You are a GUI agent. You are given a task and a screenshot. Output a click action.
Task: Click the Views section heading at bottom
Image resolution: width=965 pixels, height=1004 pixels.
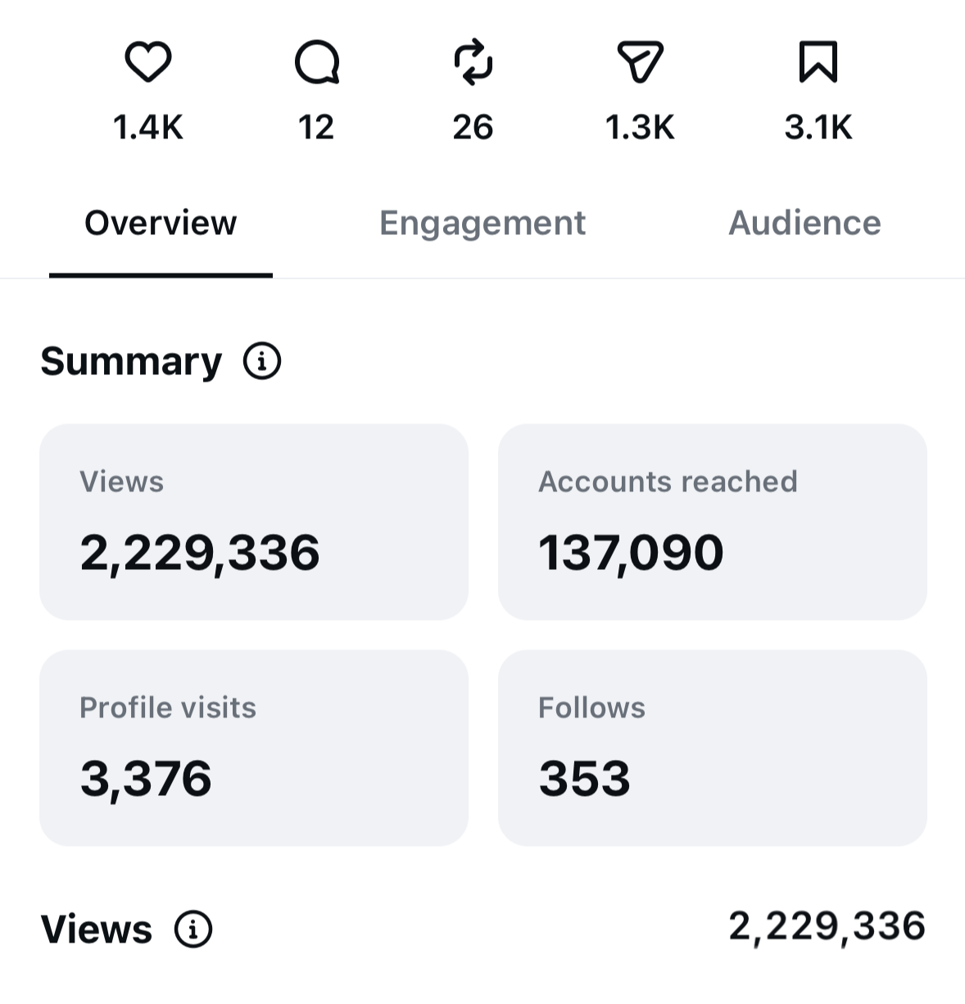[x=97, y=929]
